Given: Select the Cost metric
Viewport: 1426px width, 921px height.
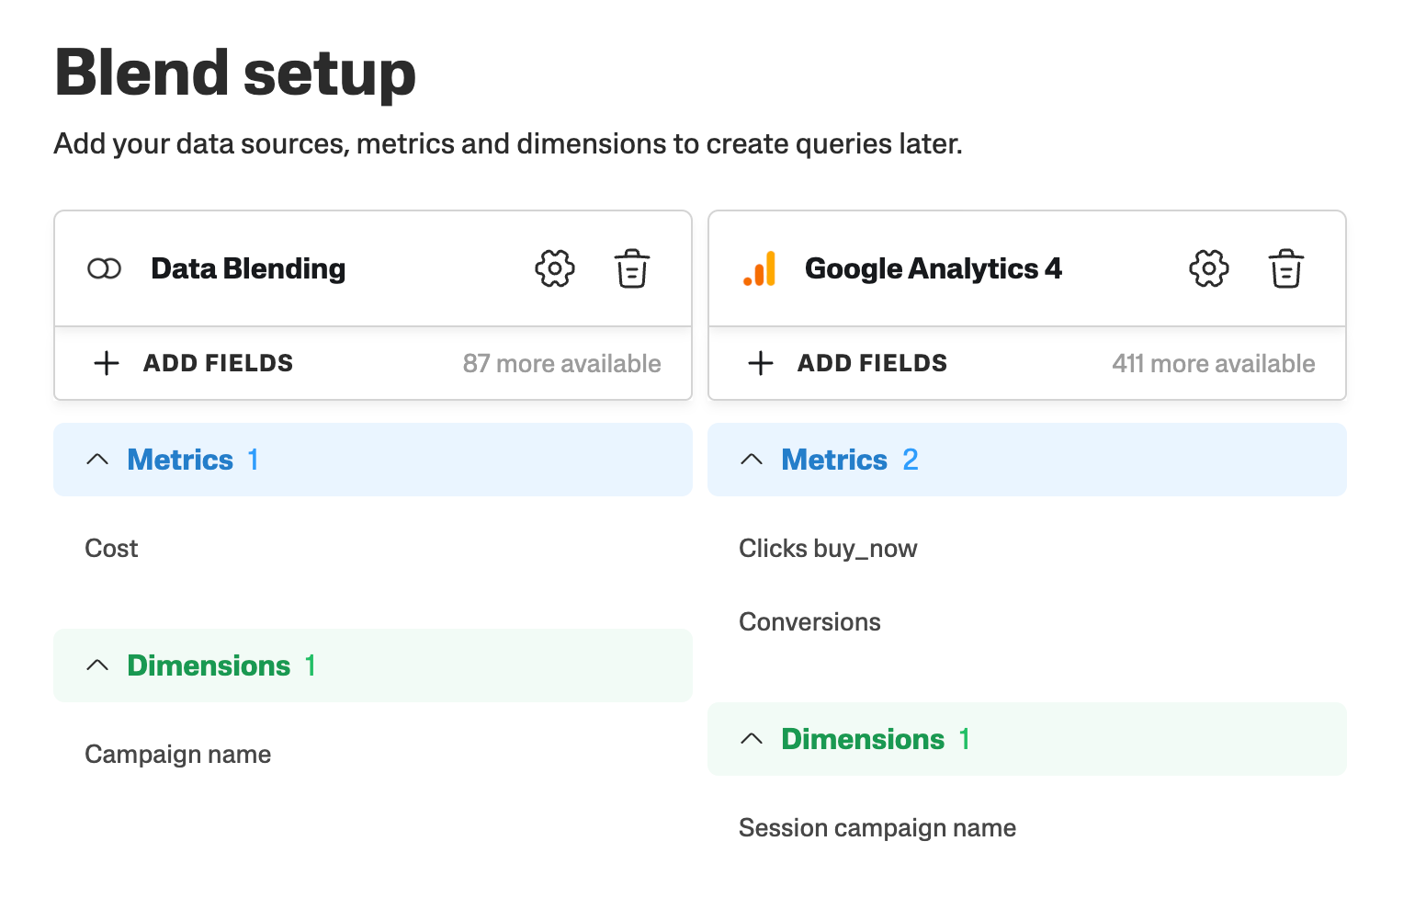Looking at the screenshot, I should coord(112,549).
